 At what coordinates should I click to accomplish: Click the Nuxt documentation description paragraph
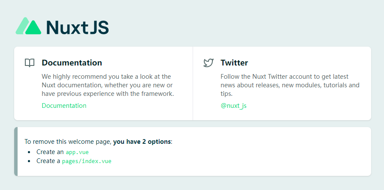(108, 85)
